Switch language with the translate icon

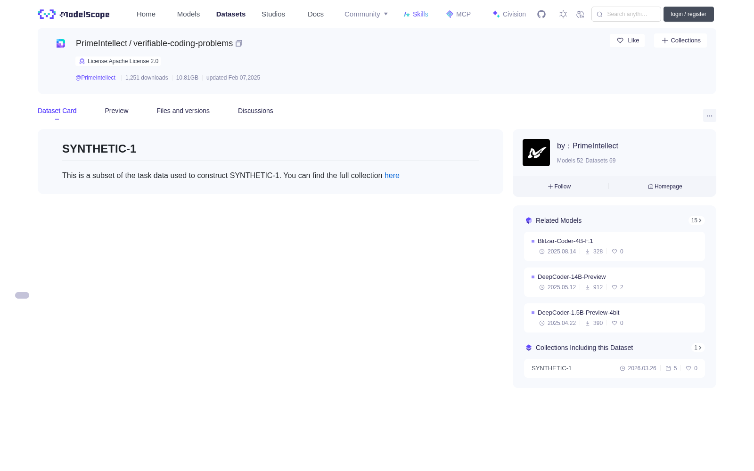[x=581, y=14]
